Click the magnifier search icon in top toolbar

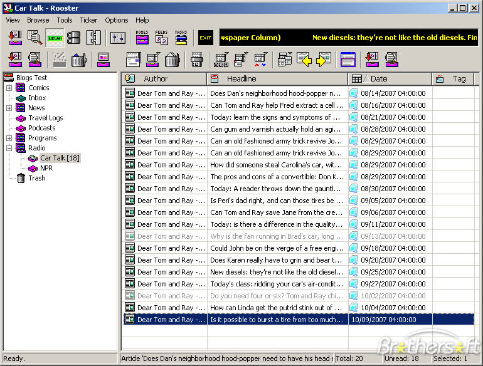34,38
